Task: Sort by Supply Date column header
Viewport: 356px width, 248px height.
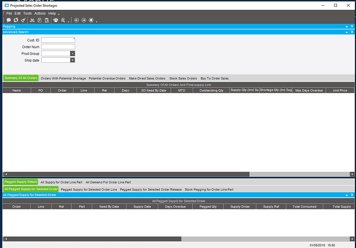Action: click(142, 206)
